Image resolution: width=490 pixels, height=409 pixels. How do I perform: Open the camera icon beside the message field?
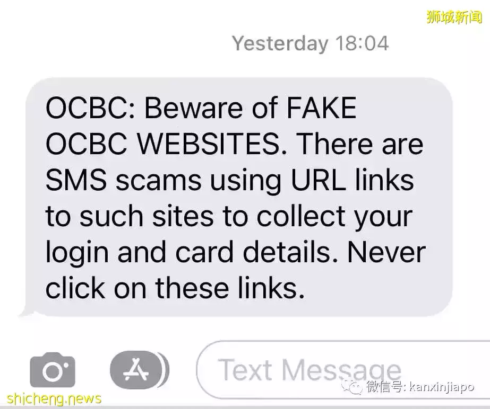[53, 370]
